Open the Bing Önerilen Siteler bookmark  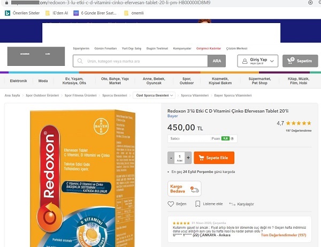(22, 13)
